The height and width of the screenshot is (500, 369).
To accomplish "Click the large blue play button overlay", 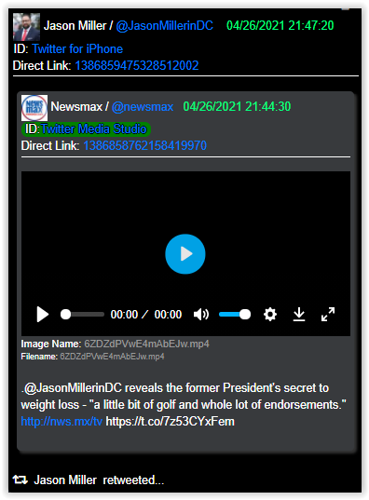I will tap(185, 254).
